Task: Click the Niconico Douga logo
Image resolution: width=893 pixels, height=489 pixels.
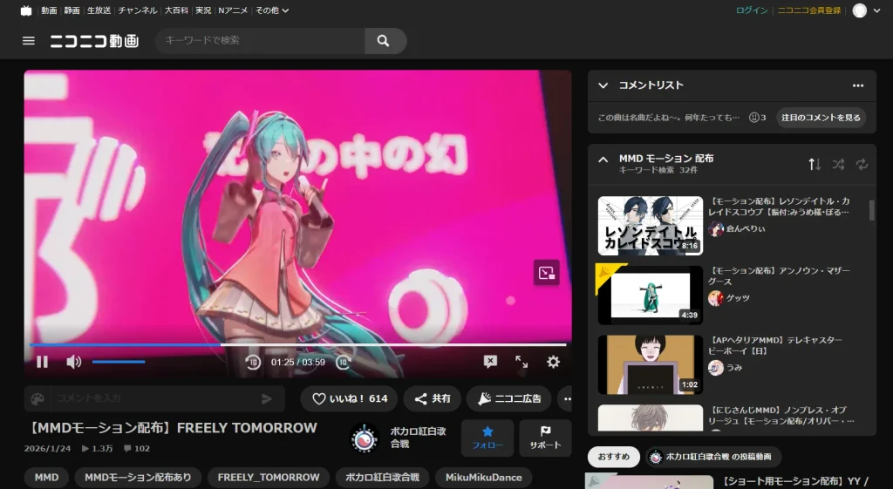Action: [94, 41]
